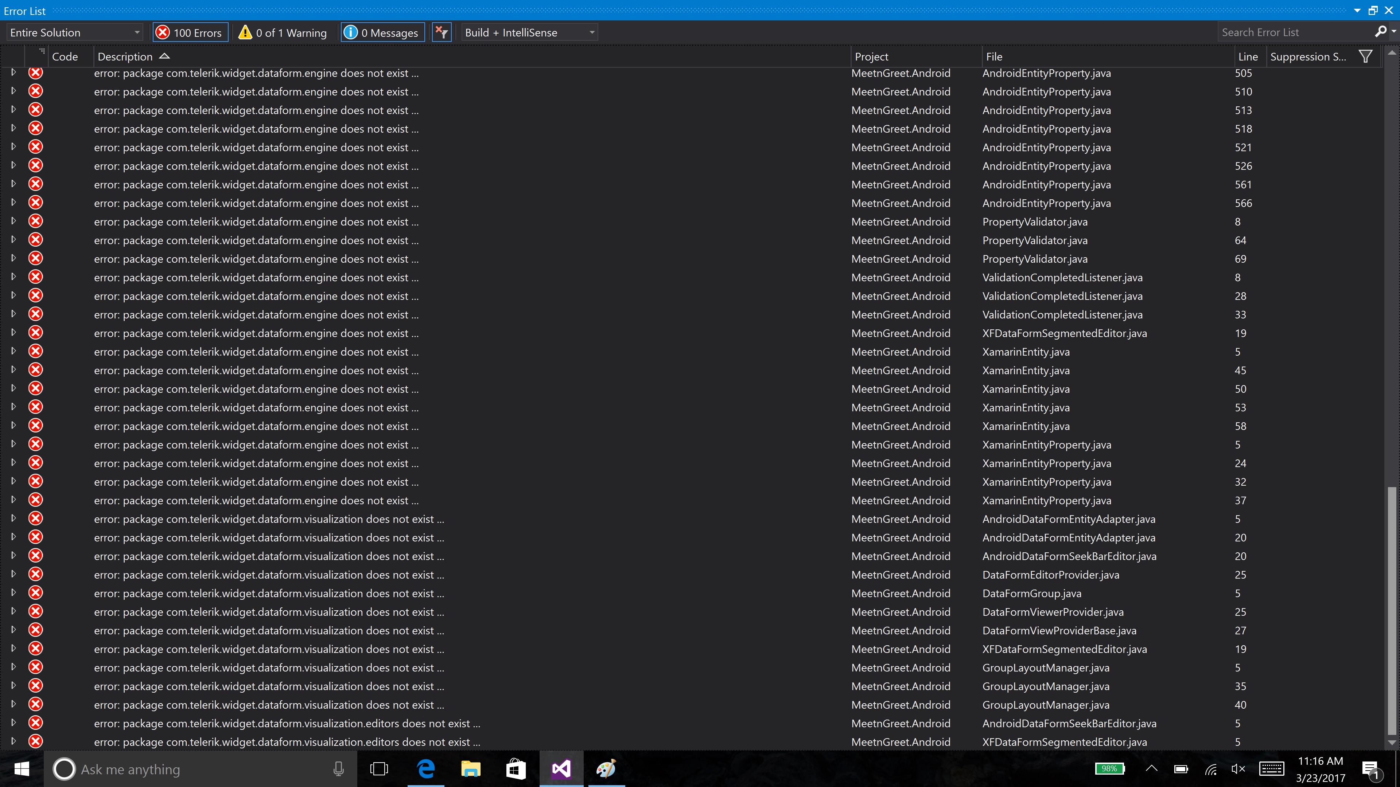The image size is (1400, 787).
Task: Sort by the File column header
Action: point(994,56)
